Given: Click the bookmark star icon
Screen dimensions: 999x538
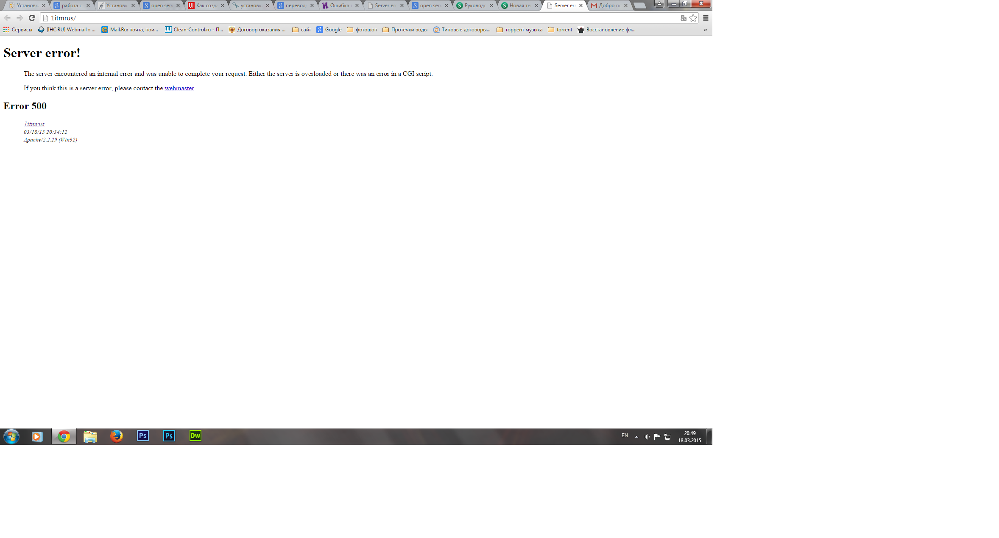Looking at the screenshot, I should click(x=693, y=18).
